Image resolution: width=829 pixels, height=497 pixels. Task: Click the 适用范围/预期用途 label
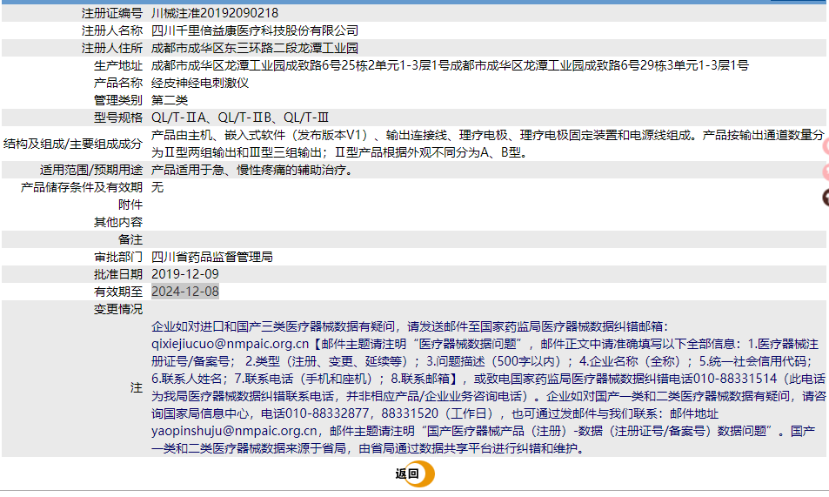point(91,170)
